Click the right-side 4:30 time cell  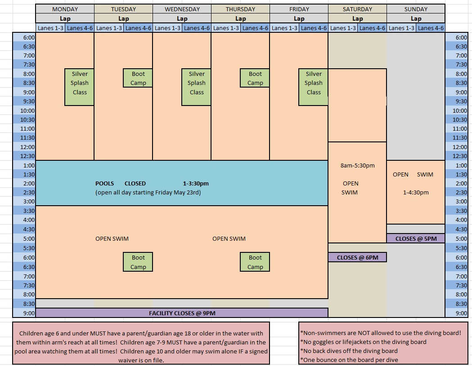(456, 229)
